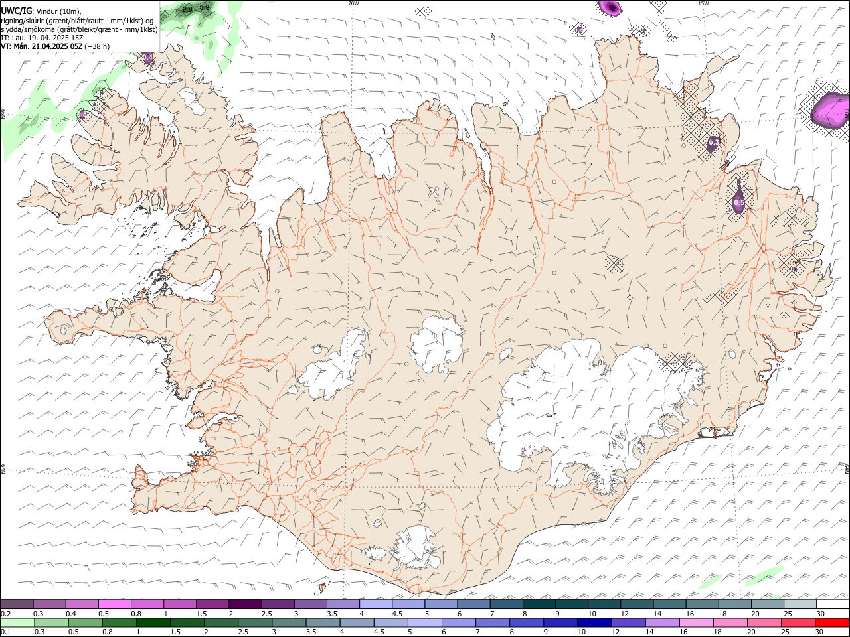Select the 0.8 green swatch in rain scale

coord(120,622)
